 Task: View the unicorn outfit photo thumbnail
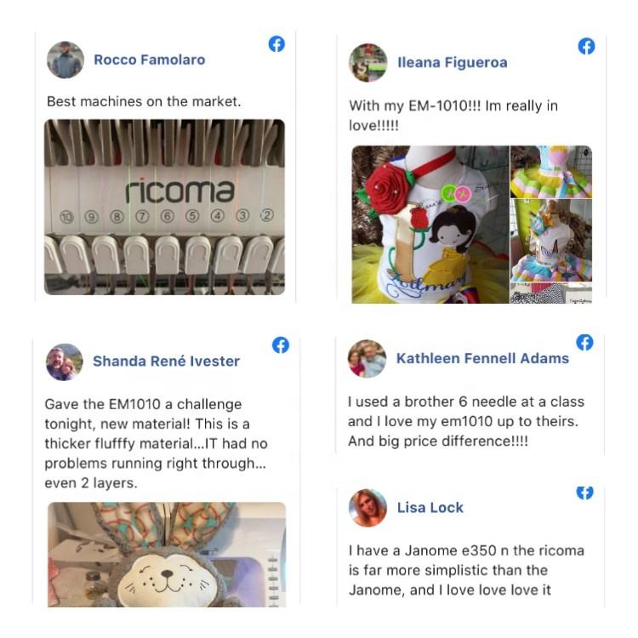click(551, 241)
